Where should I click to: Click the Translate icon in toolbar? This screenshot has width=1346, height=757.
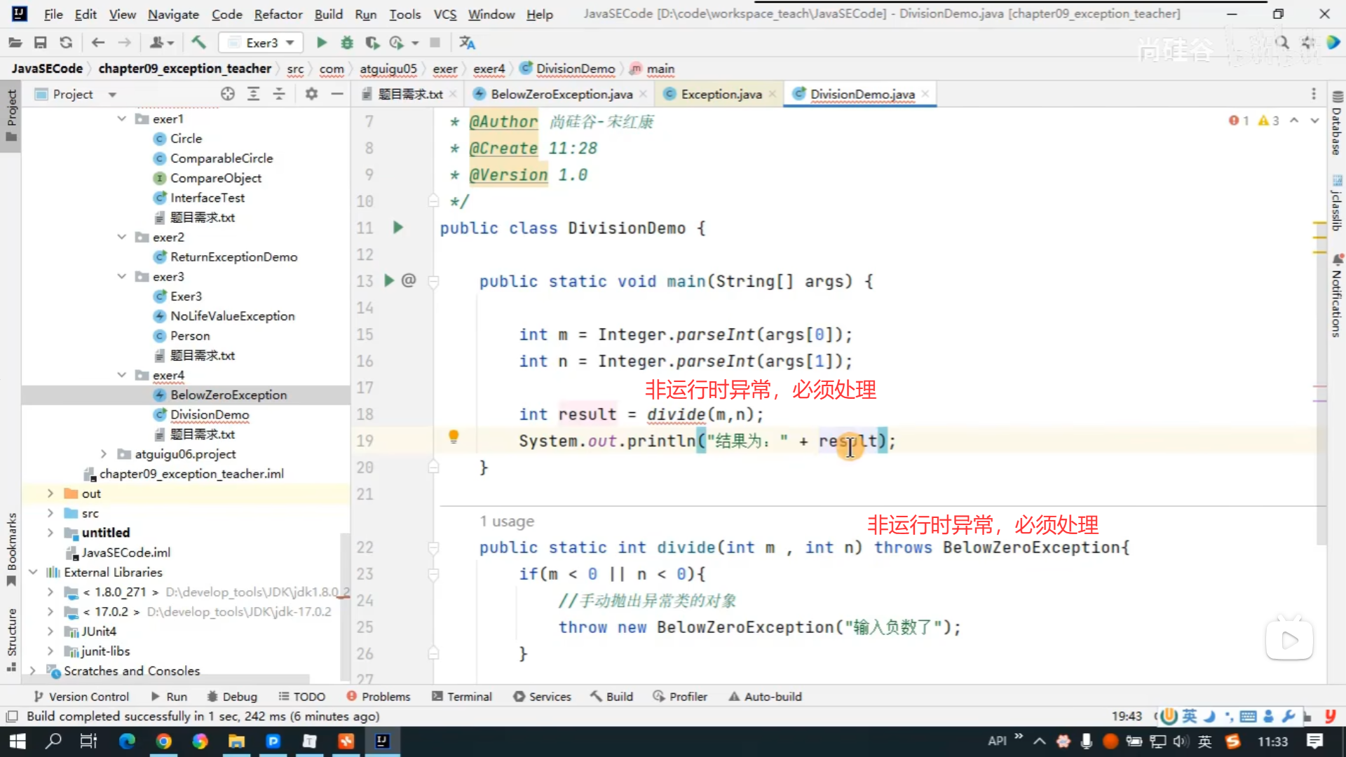(467, 43)
